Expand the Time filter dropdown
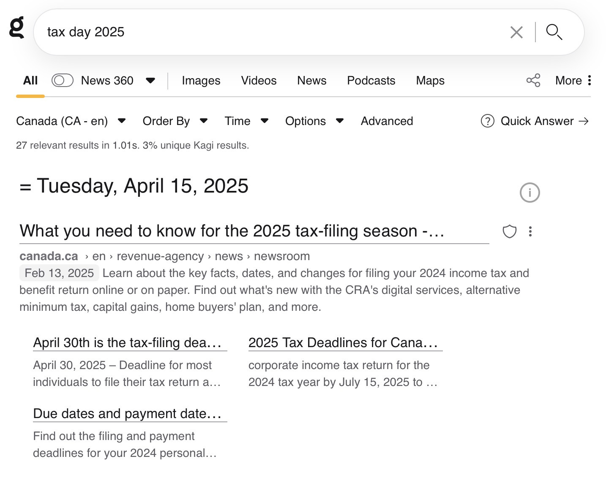The width and height of the screenshot is (606, 489). point(246,121)
